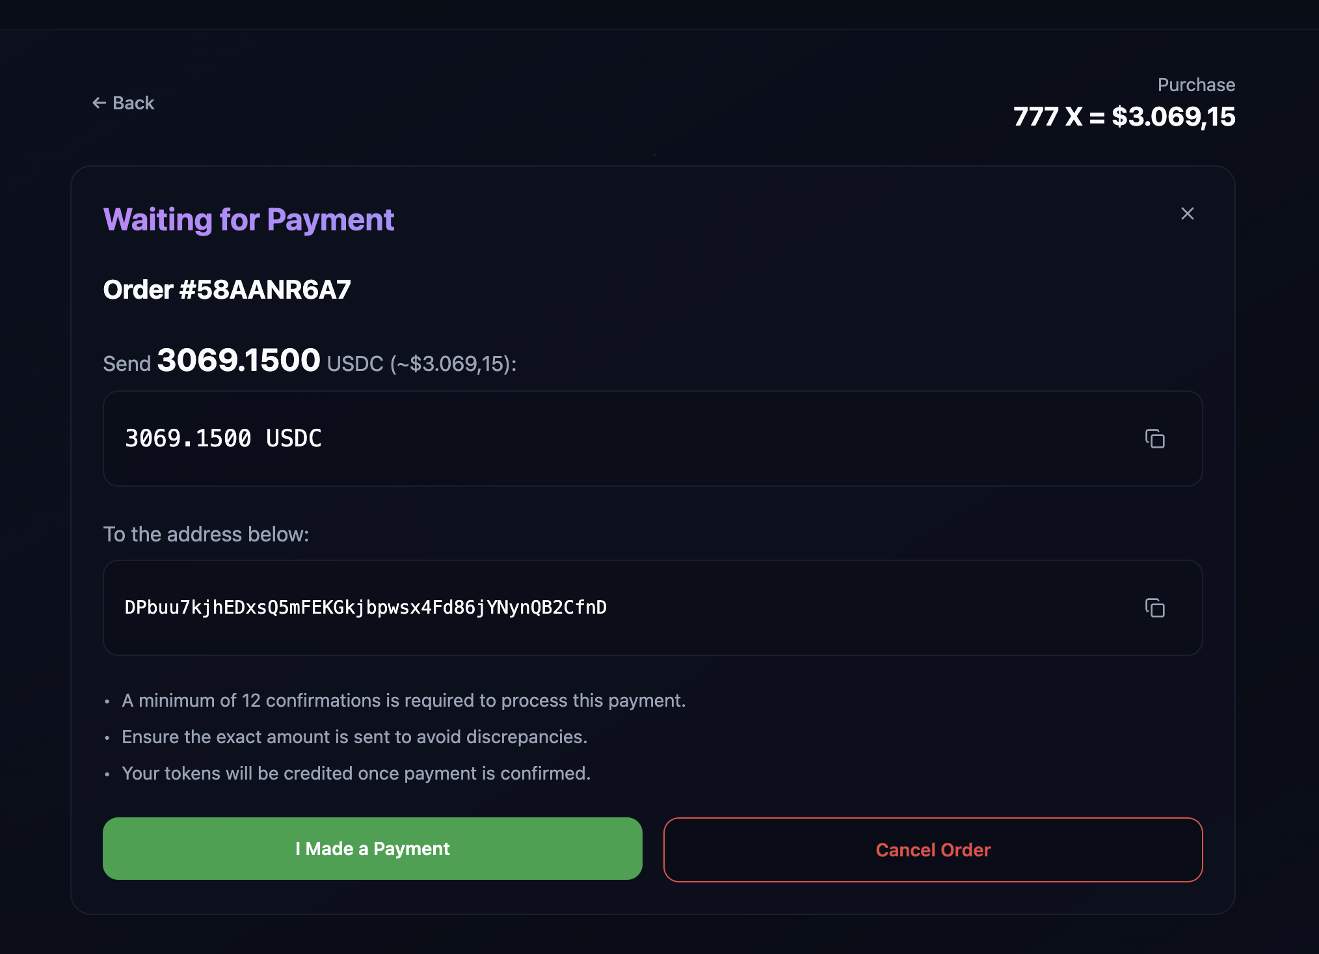1319x954 pixels.
Task: Click the back arrow icon
Action: (x=99, y=102)
